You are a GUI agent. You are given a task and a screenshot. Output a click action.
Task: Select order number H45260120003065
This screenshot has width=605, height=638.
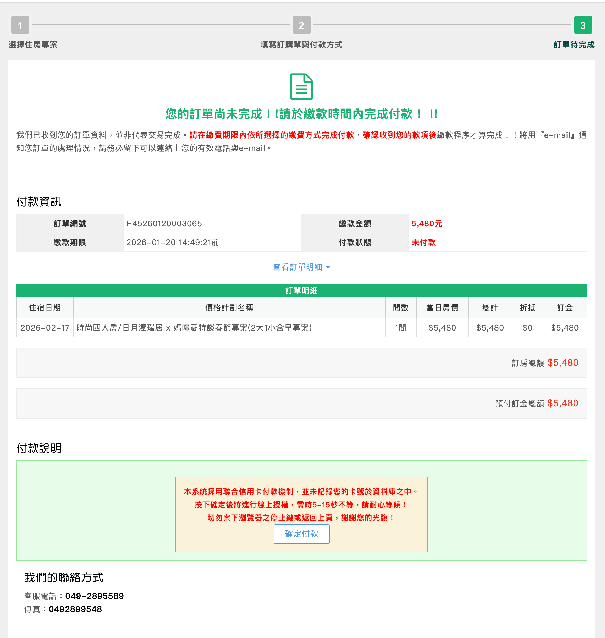164,223
